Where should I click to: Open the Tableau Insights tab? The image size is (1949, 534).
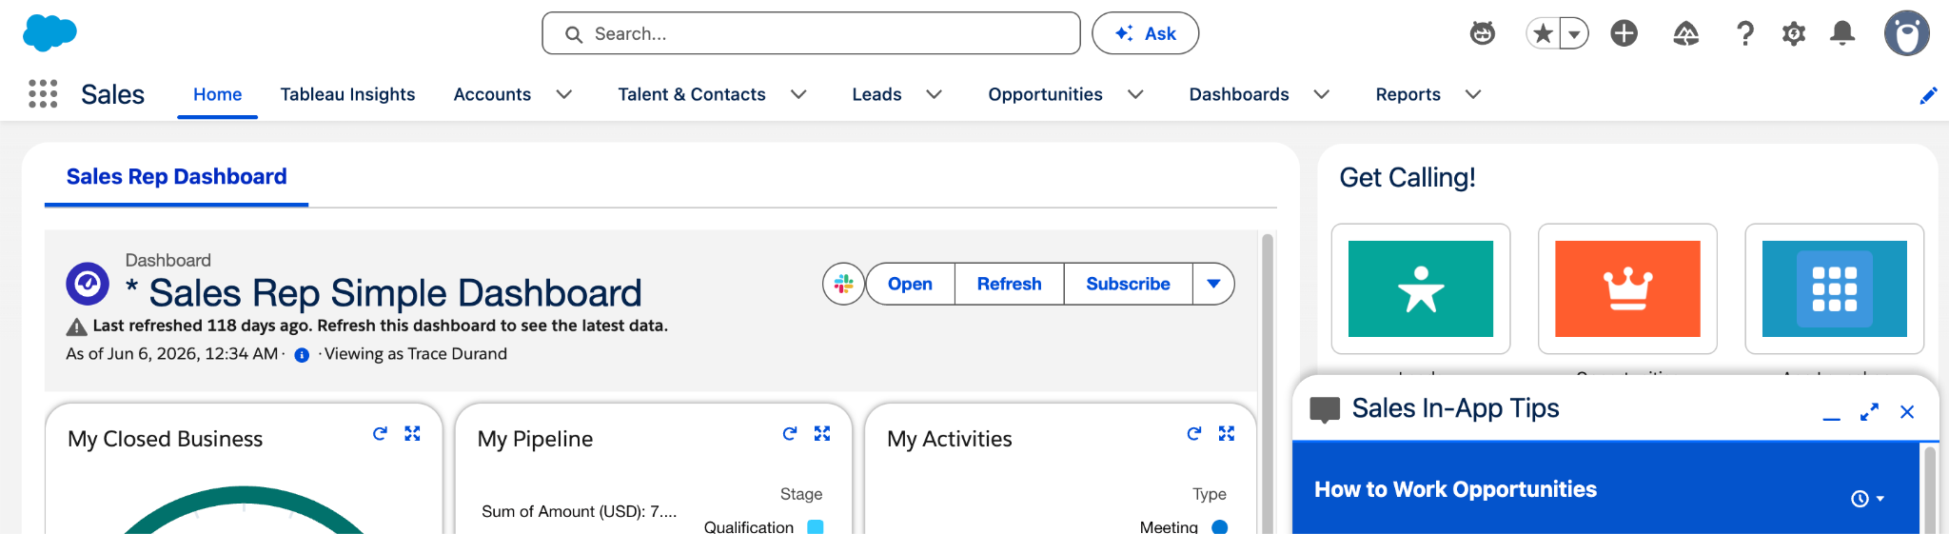coord(347,94)
